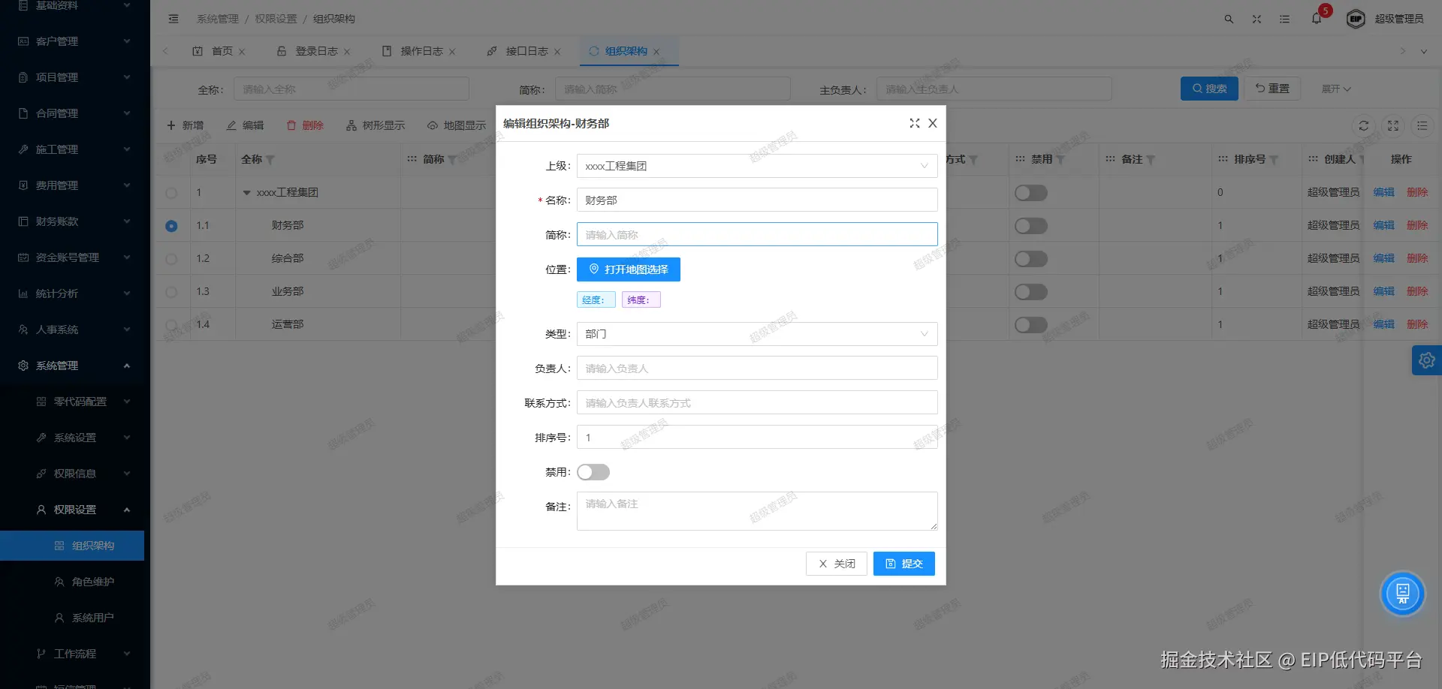
Task: Toggle 禁用 switch for 财务部 row
Action: (1031, 226)
